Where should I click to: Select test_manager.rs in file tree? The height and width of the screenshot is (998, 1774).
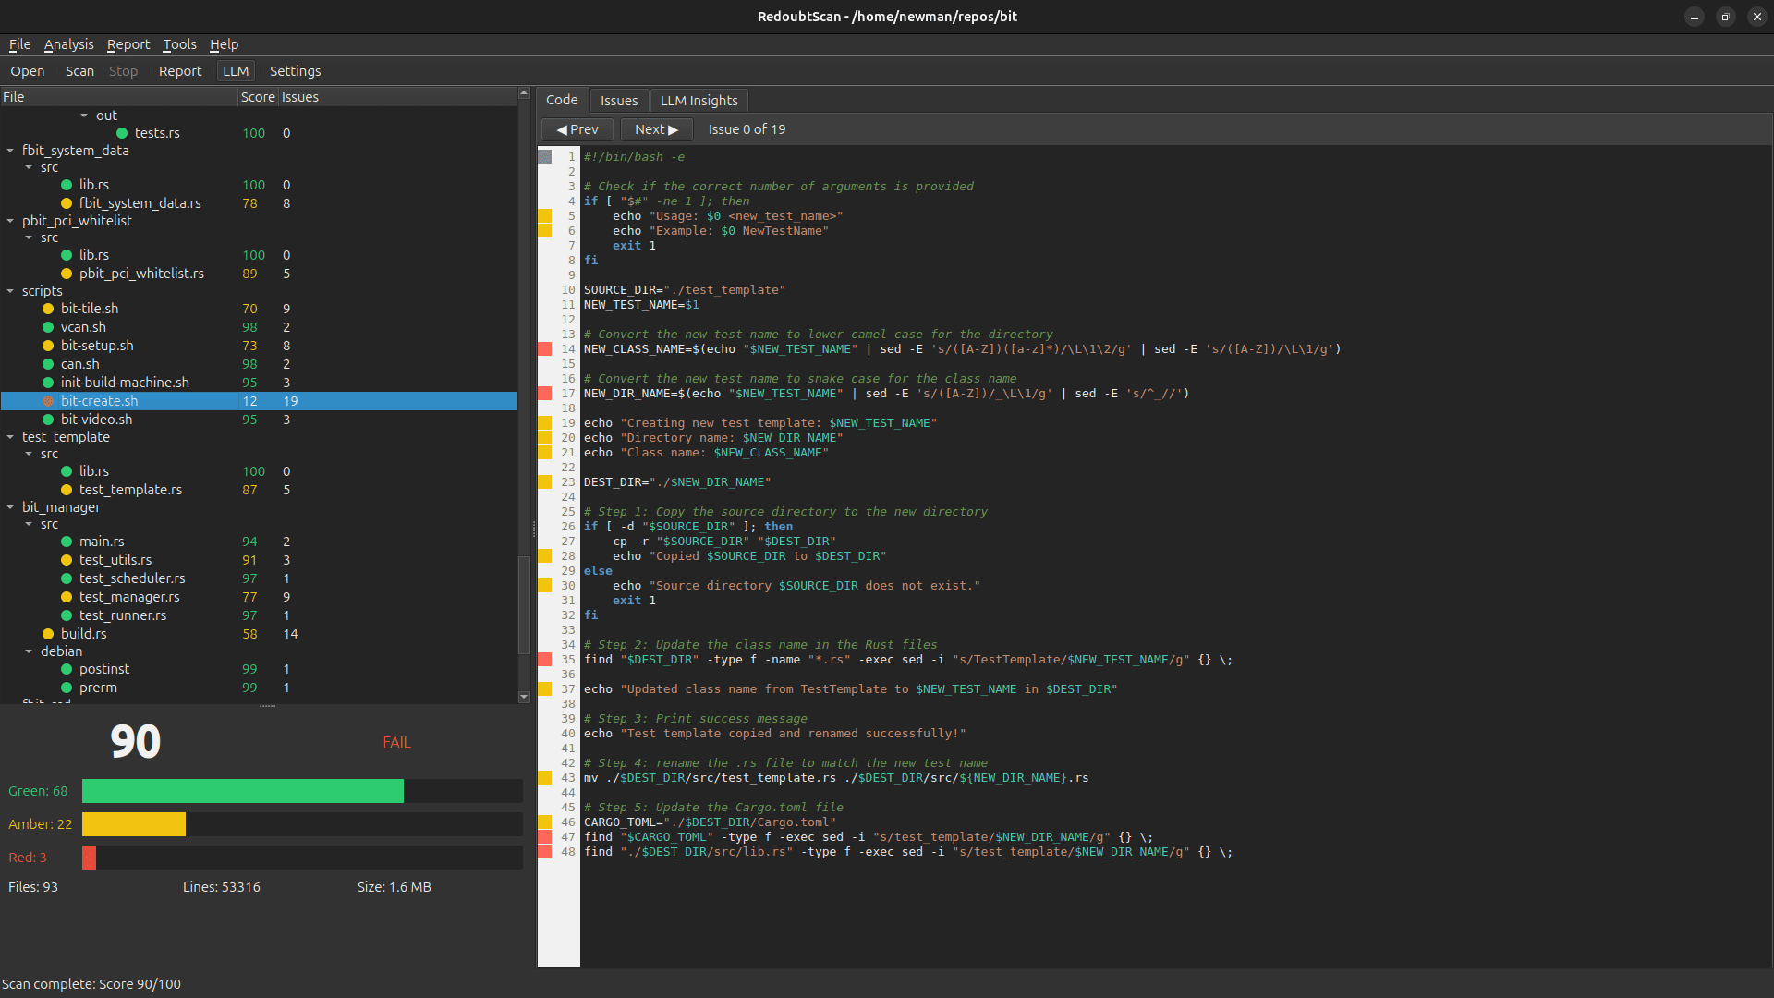coord(129,597)
